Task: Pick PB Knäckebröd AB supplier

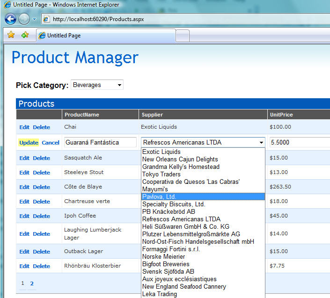Action: click(x=203, y=211)
